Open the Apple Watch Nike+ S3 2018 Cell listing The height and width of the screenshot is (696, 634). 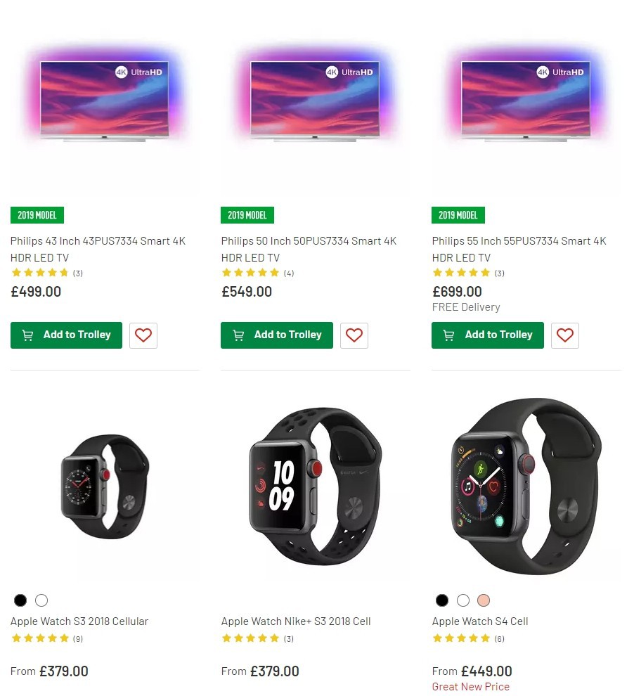coord(295,621)
